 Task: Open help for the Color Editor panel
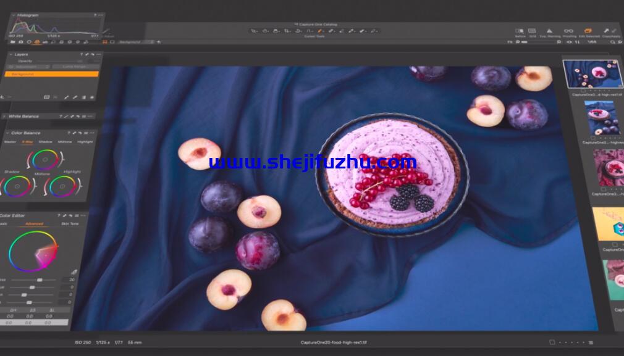(x=59, y=216)
